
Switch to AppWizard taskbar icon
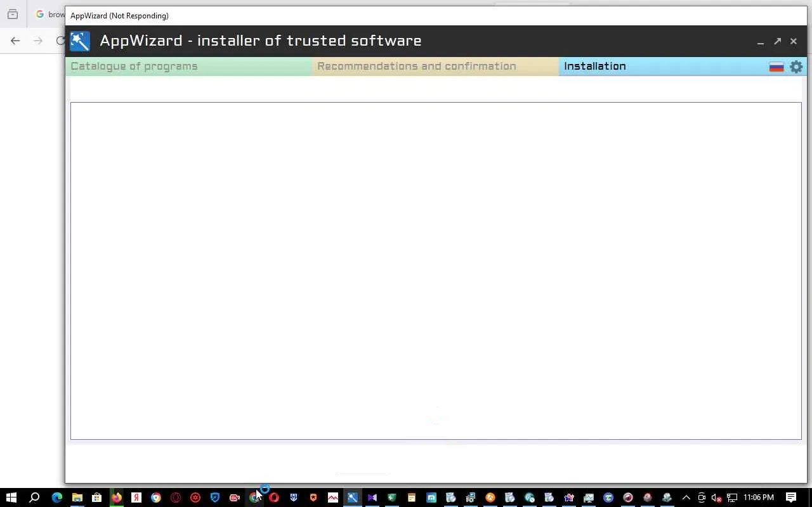(352, 497)
